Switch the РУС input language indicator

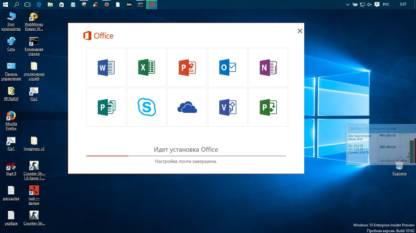tap(386, 5)
